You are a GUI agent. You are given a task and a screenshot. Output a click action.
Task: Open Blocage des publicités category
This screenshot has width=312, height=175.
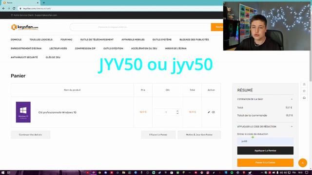194,40
